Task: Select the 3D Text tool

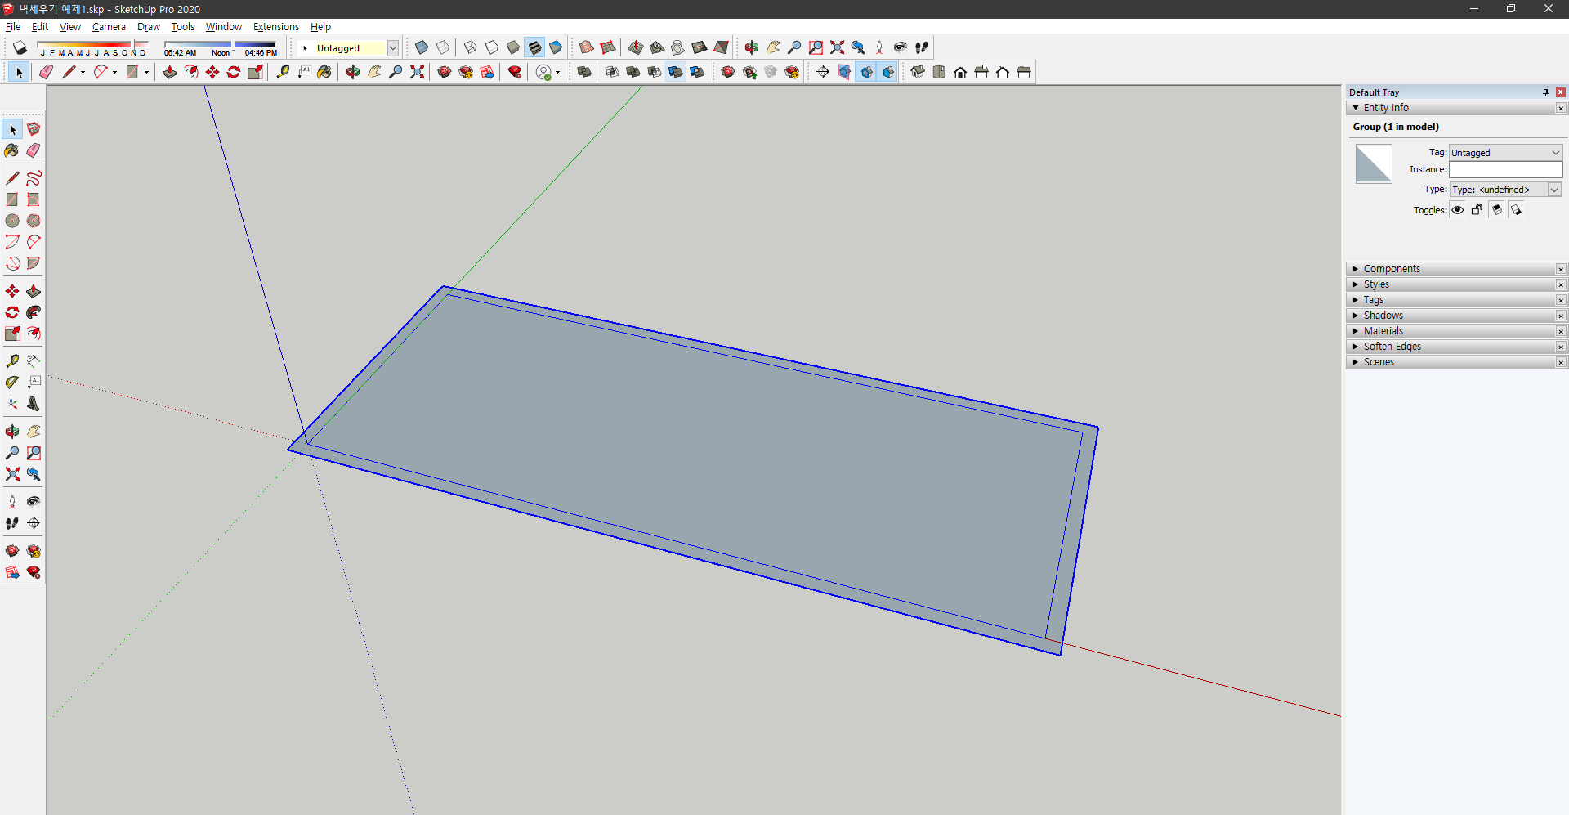Action: coord(34,403)
